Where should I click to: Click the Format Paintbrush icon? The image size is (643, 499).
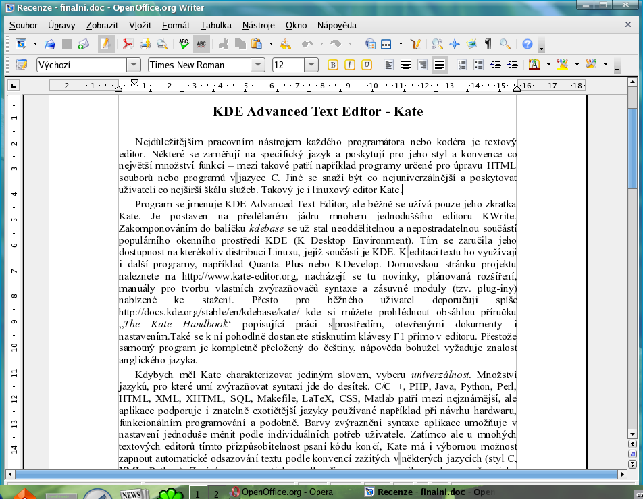tap(286, 44)
